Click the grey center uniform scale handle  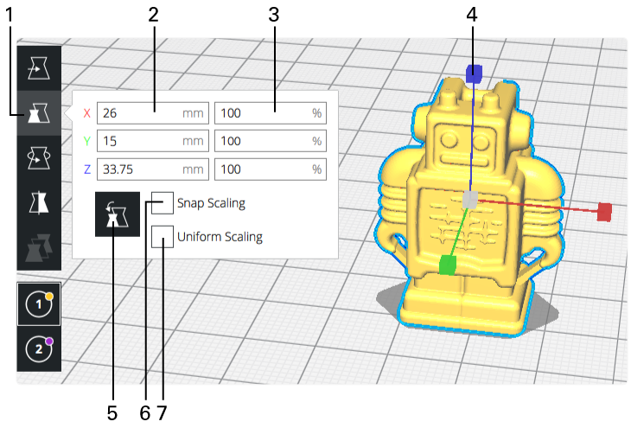coord(470,200)
